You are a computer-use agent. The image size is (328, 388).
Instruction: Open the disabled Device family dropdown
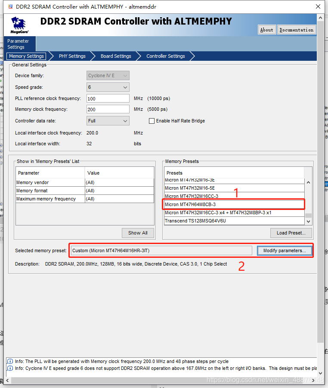[x=108, y=75]
